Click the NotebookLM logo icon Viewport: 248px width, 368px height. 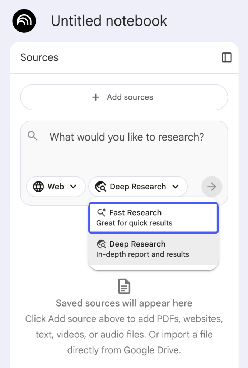point(24,21)
